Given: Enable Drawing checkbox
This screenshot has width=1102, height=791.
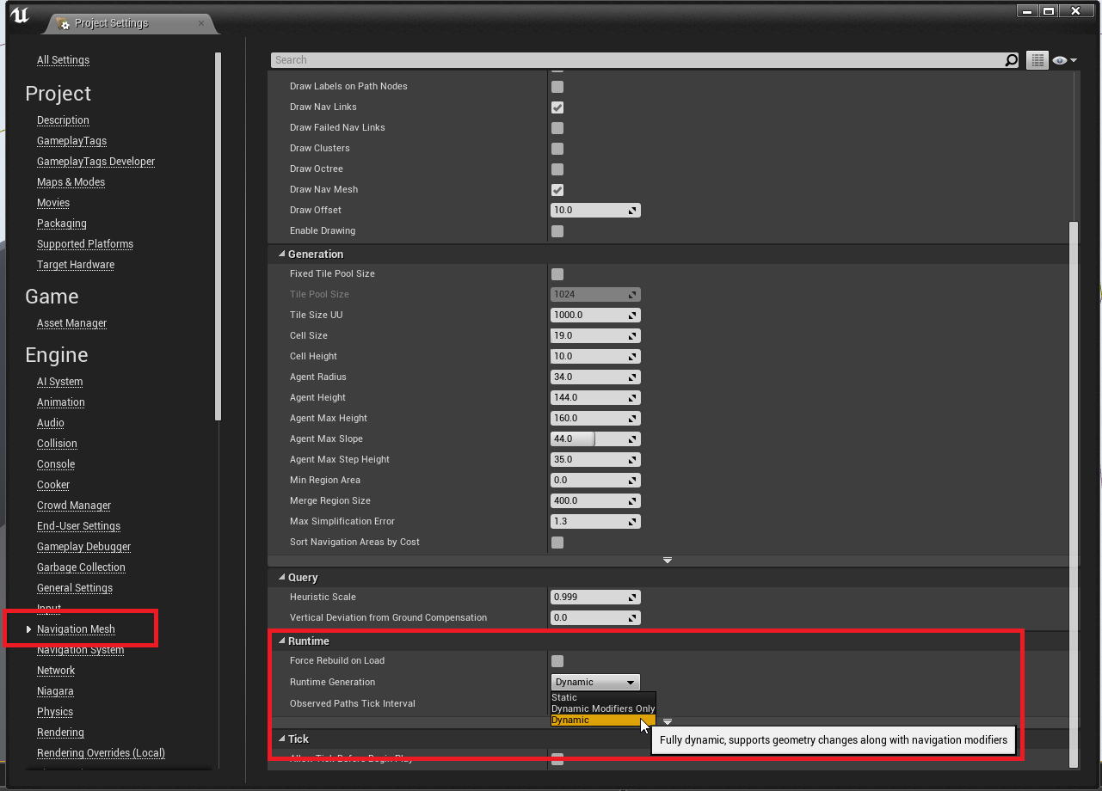Looking at the screenshot, I should point(557,231).
